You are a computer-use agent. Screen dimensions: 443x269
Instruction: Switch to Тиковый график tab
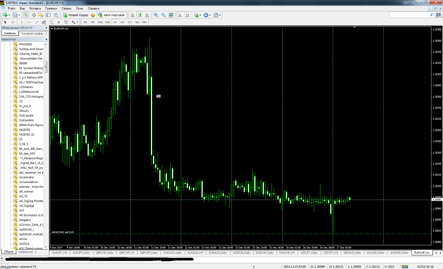click(32, 33)
